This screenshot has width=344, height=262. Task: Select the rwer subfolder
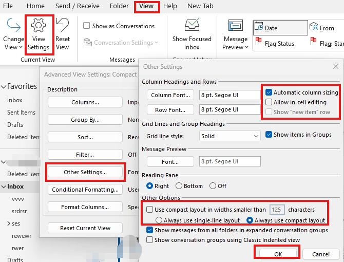18,248
